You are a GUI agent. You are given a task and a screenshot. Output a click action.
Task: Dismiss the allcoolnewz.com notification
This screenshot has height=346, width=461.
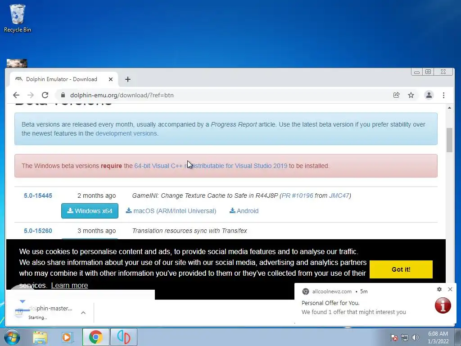point(450,289)
